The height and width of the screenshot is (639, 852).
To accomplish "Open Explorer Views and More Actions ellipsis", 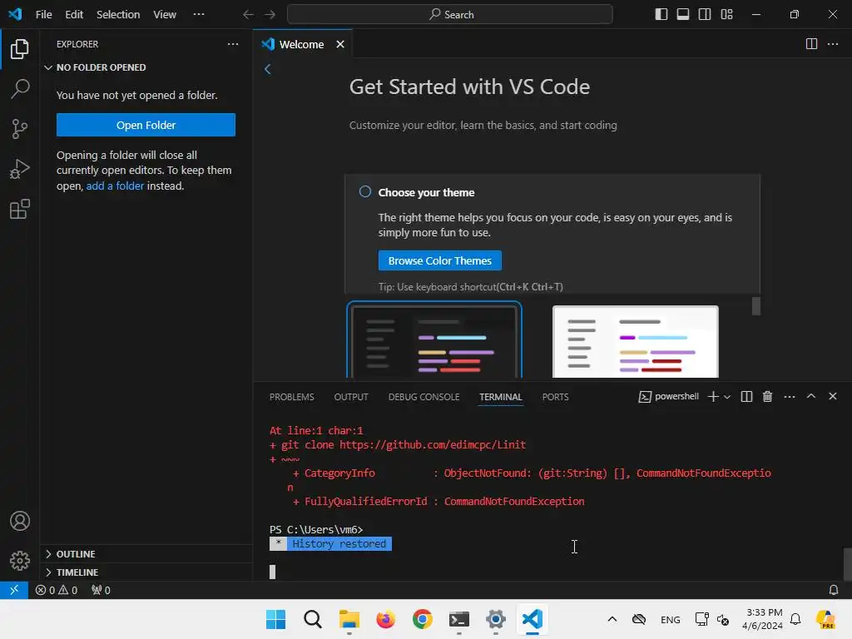I will [x=233, y=44].
